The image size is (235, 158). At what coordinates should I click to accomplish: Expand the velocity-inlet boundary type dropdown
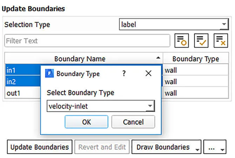[x=150, y=106]
